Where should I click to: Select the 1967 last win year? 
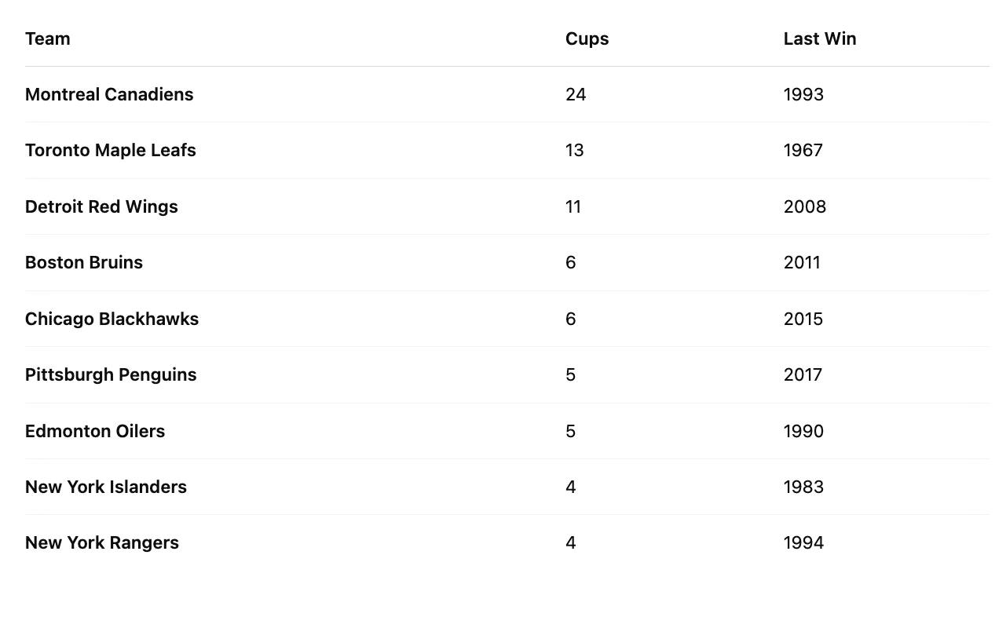(803, 150)
